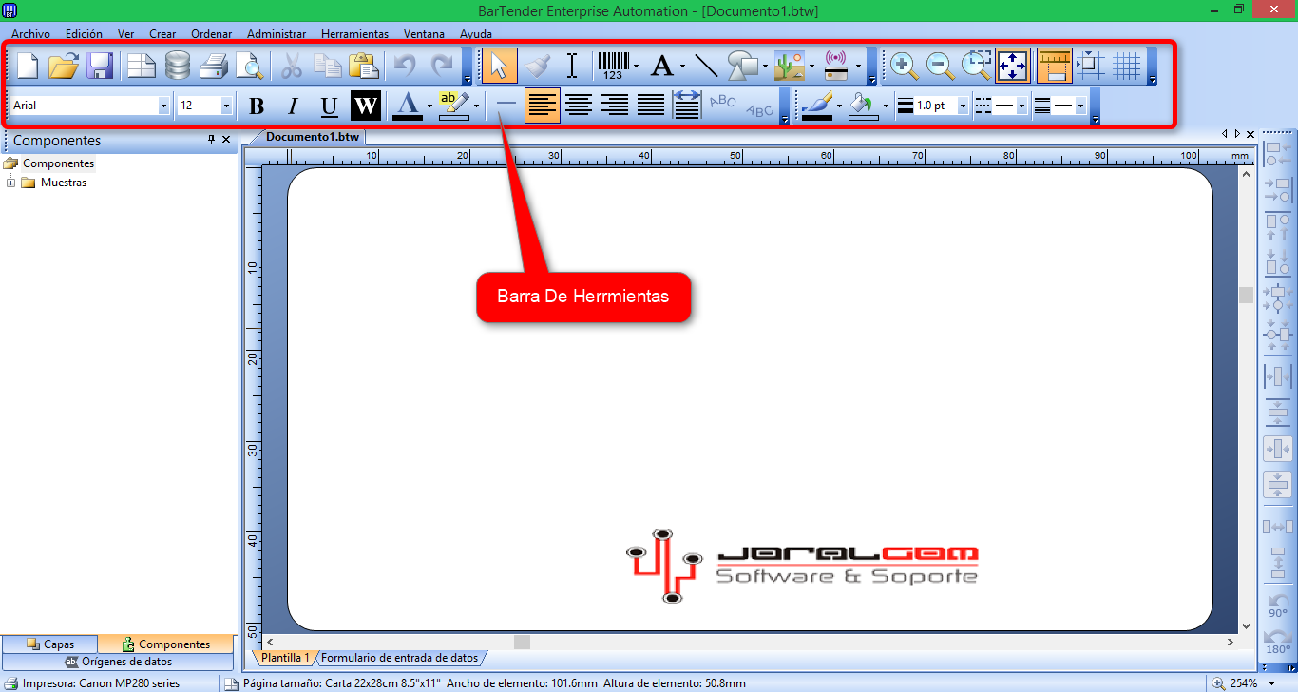Rotate object 90 degrees icon

click(x=1278, y=605)
